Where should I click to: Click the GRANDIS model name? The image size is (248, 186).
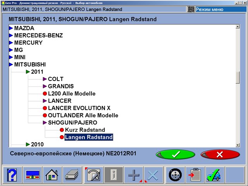tap(61, 86)
